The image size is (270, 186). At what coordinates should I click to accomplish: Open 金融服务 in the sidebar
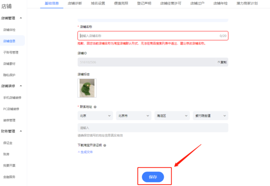9,177
